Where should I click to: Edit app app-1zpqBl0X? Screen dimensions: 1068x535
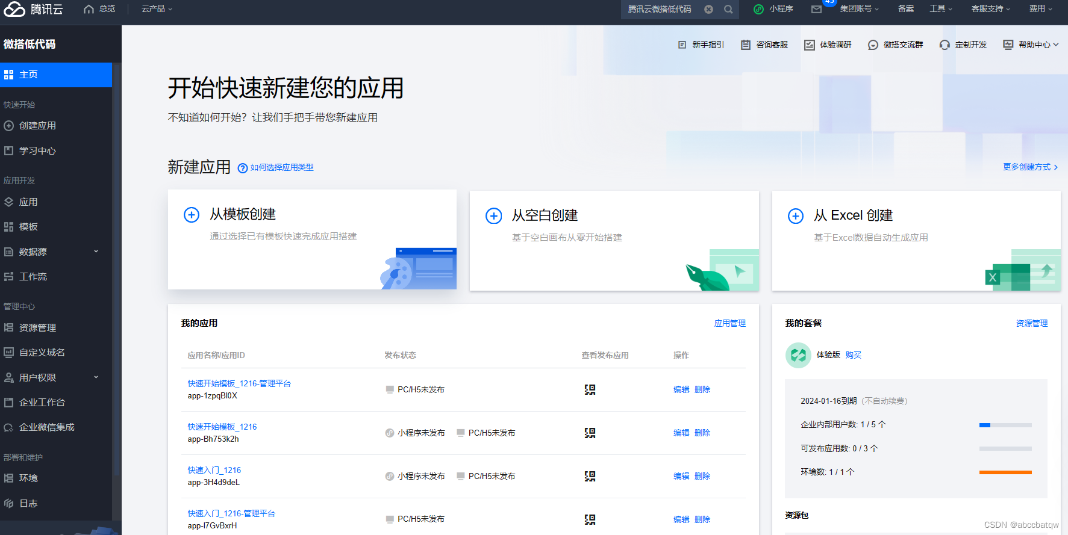click(x=681, y=390)
